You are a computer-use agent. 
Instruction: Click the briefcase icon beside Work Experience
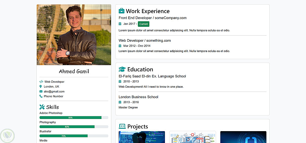[121, 11]
